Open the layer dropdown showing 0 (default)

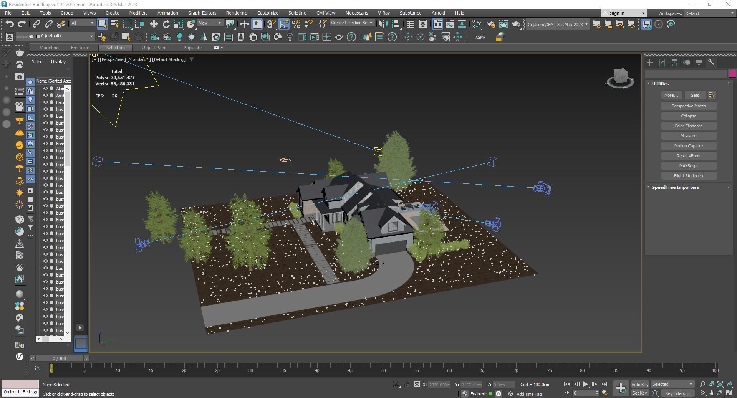point(65,36)
